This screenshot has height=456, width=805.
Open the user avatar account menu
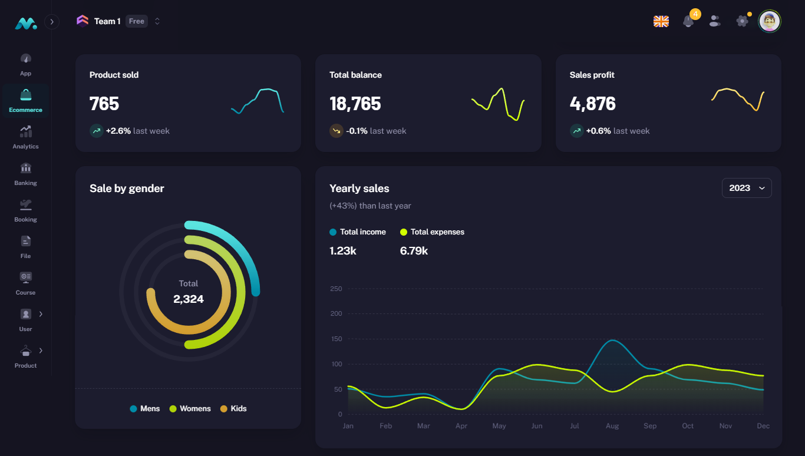coord(770,22)
